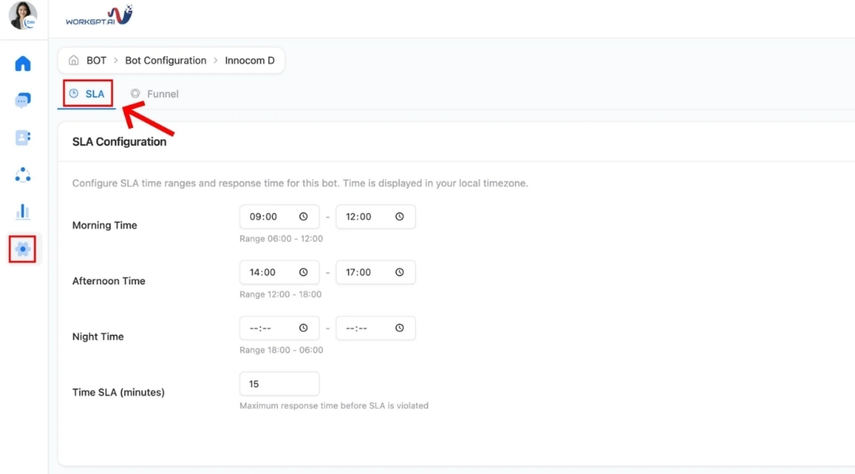Click the 'Range 06:00 - 12:00' hint
855x474 pixels.
282,239
